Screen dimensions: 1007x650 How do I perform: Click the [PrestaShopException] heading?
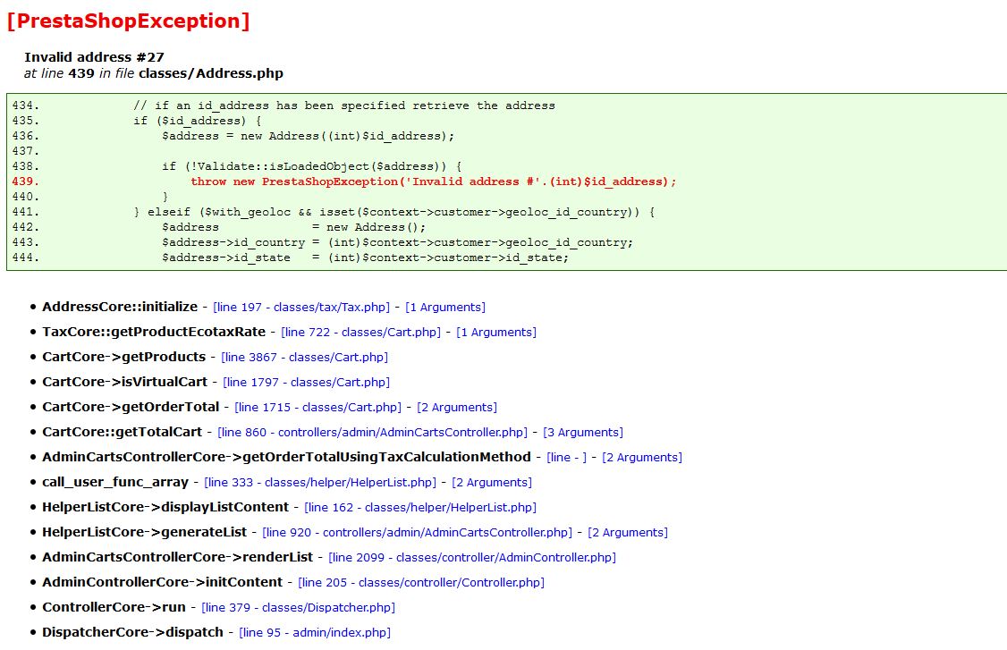pos(129,21)
